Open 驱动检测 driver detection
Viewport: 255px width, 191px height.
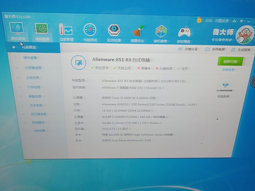point(114,33)
